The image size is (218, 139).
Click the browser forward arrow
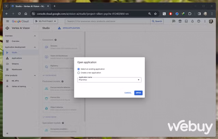coord(13,14)
